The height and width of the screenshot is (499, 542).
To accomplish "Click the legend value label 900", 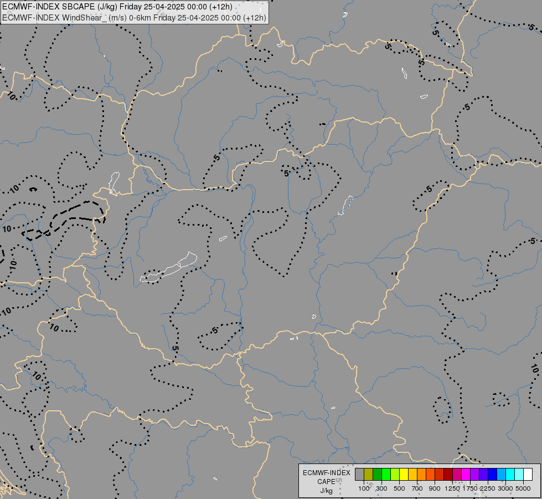I will (435, 488).
